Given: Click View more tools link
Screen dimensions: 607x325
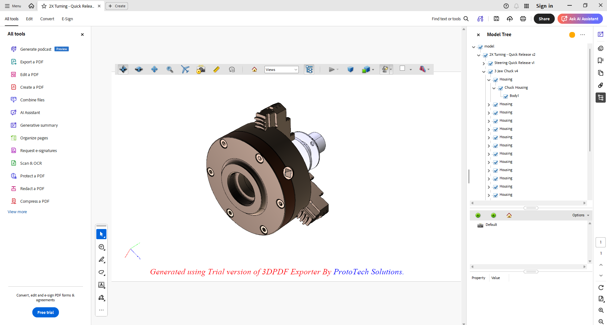Looking at the screenshot, I should (x=17, y=212).
